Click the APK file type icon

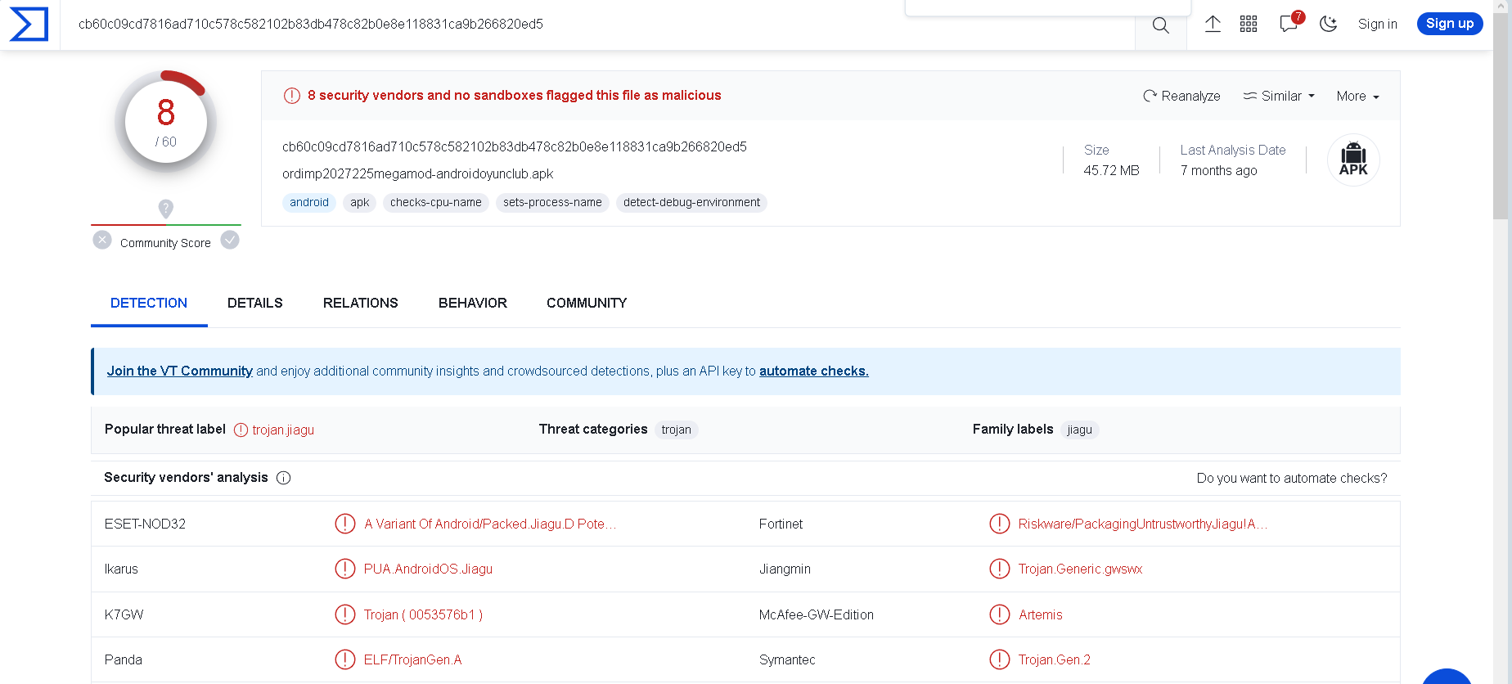coord(1353,160)
